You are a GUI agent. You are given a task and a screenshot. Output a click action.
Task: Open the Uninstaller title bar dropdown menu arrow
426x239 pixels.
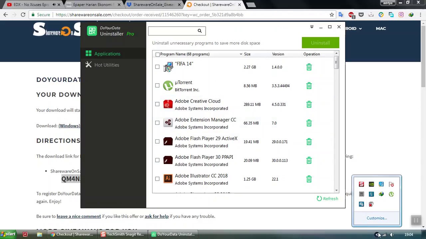coord(312,27)
